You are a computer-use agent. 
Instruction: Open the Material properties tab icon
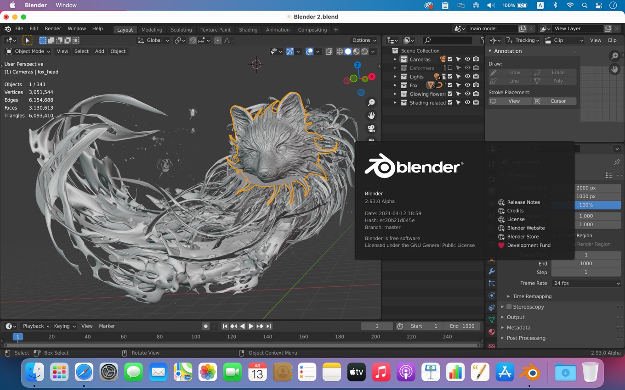coord(492,331)
